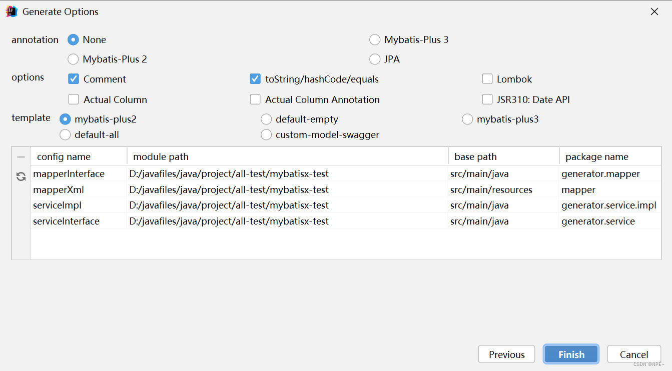The image size is (672, 371).
Task: Uncheck the Comment option
Action: point(74,79)
